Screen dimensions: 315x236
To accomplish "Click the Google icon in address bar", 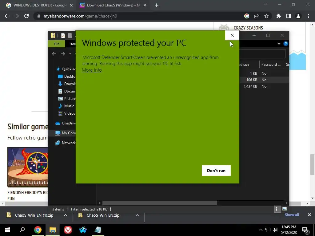I will (x=247, y=16).
